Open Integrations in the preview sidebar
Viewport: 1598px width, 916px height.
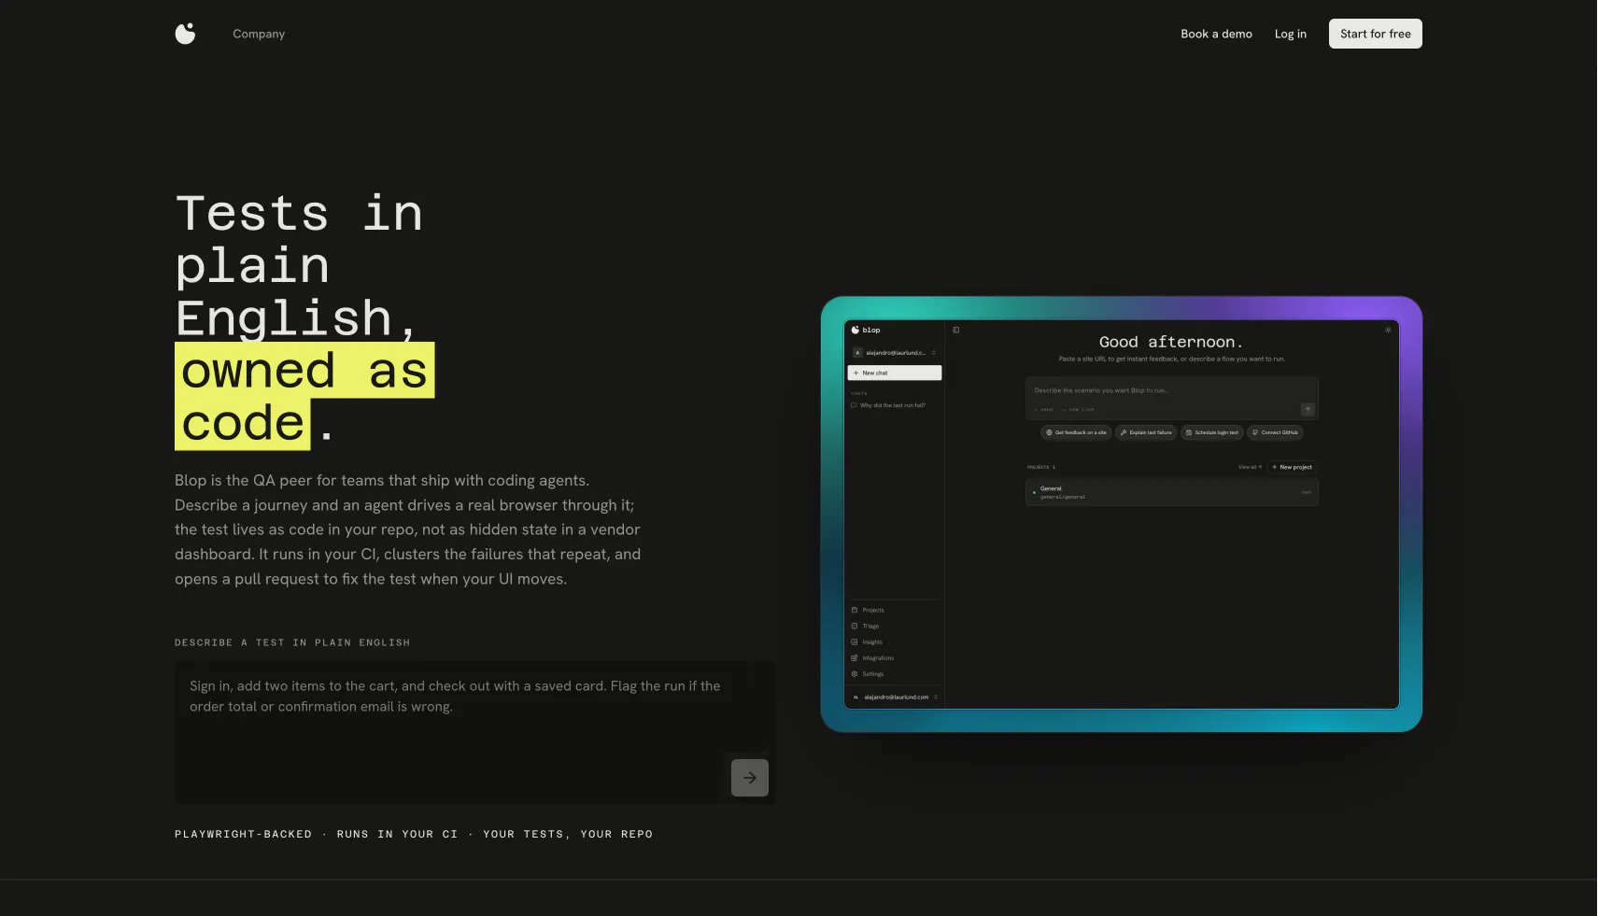point(872,657)
